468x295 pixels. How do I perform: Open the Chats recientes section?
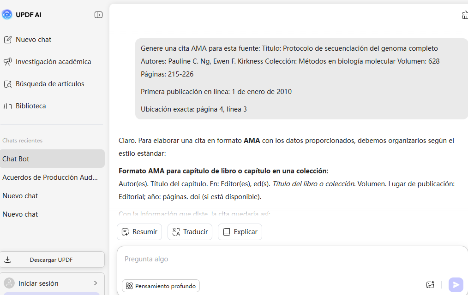pos(22,140)
